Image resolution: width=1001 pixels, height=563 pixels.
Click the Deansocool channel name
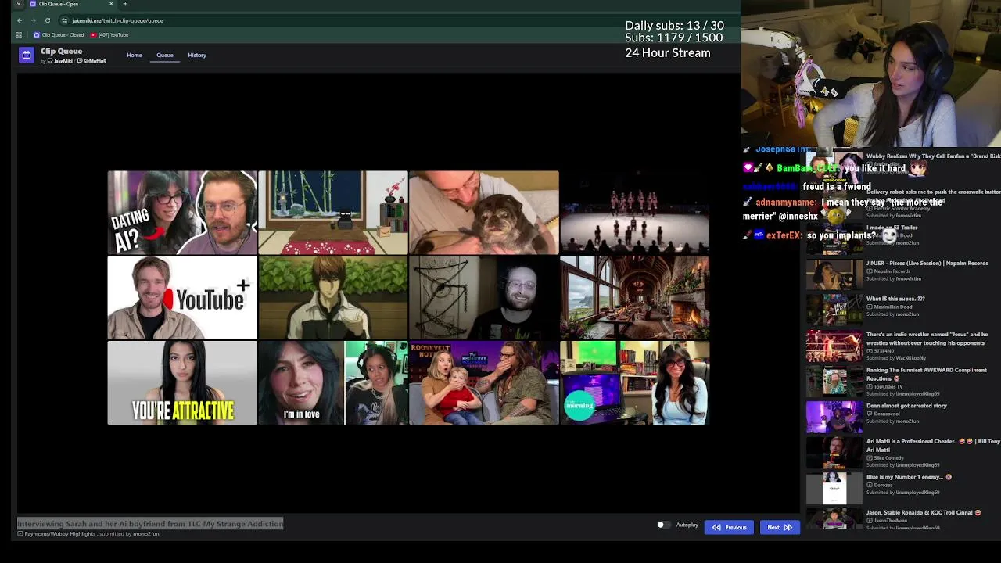click(x=888, y=414)
